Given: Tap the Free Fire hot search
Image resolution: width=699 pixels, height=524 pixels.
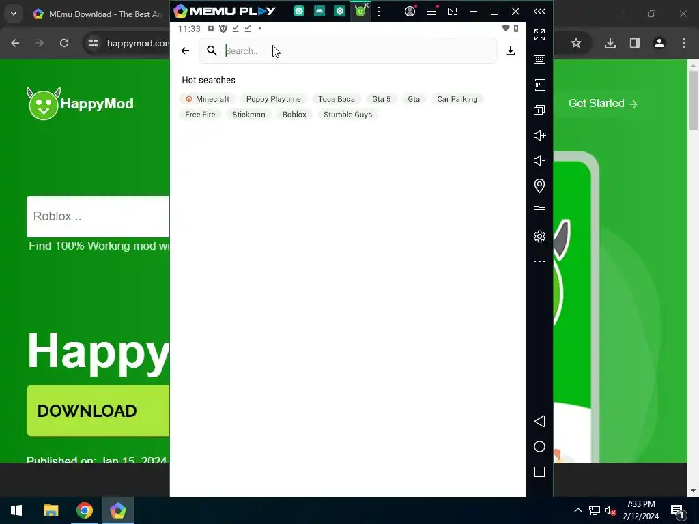Looking at the screenshot, I should (x=200, y=115).
